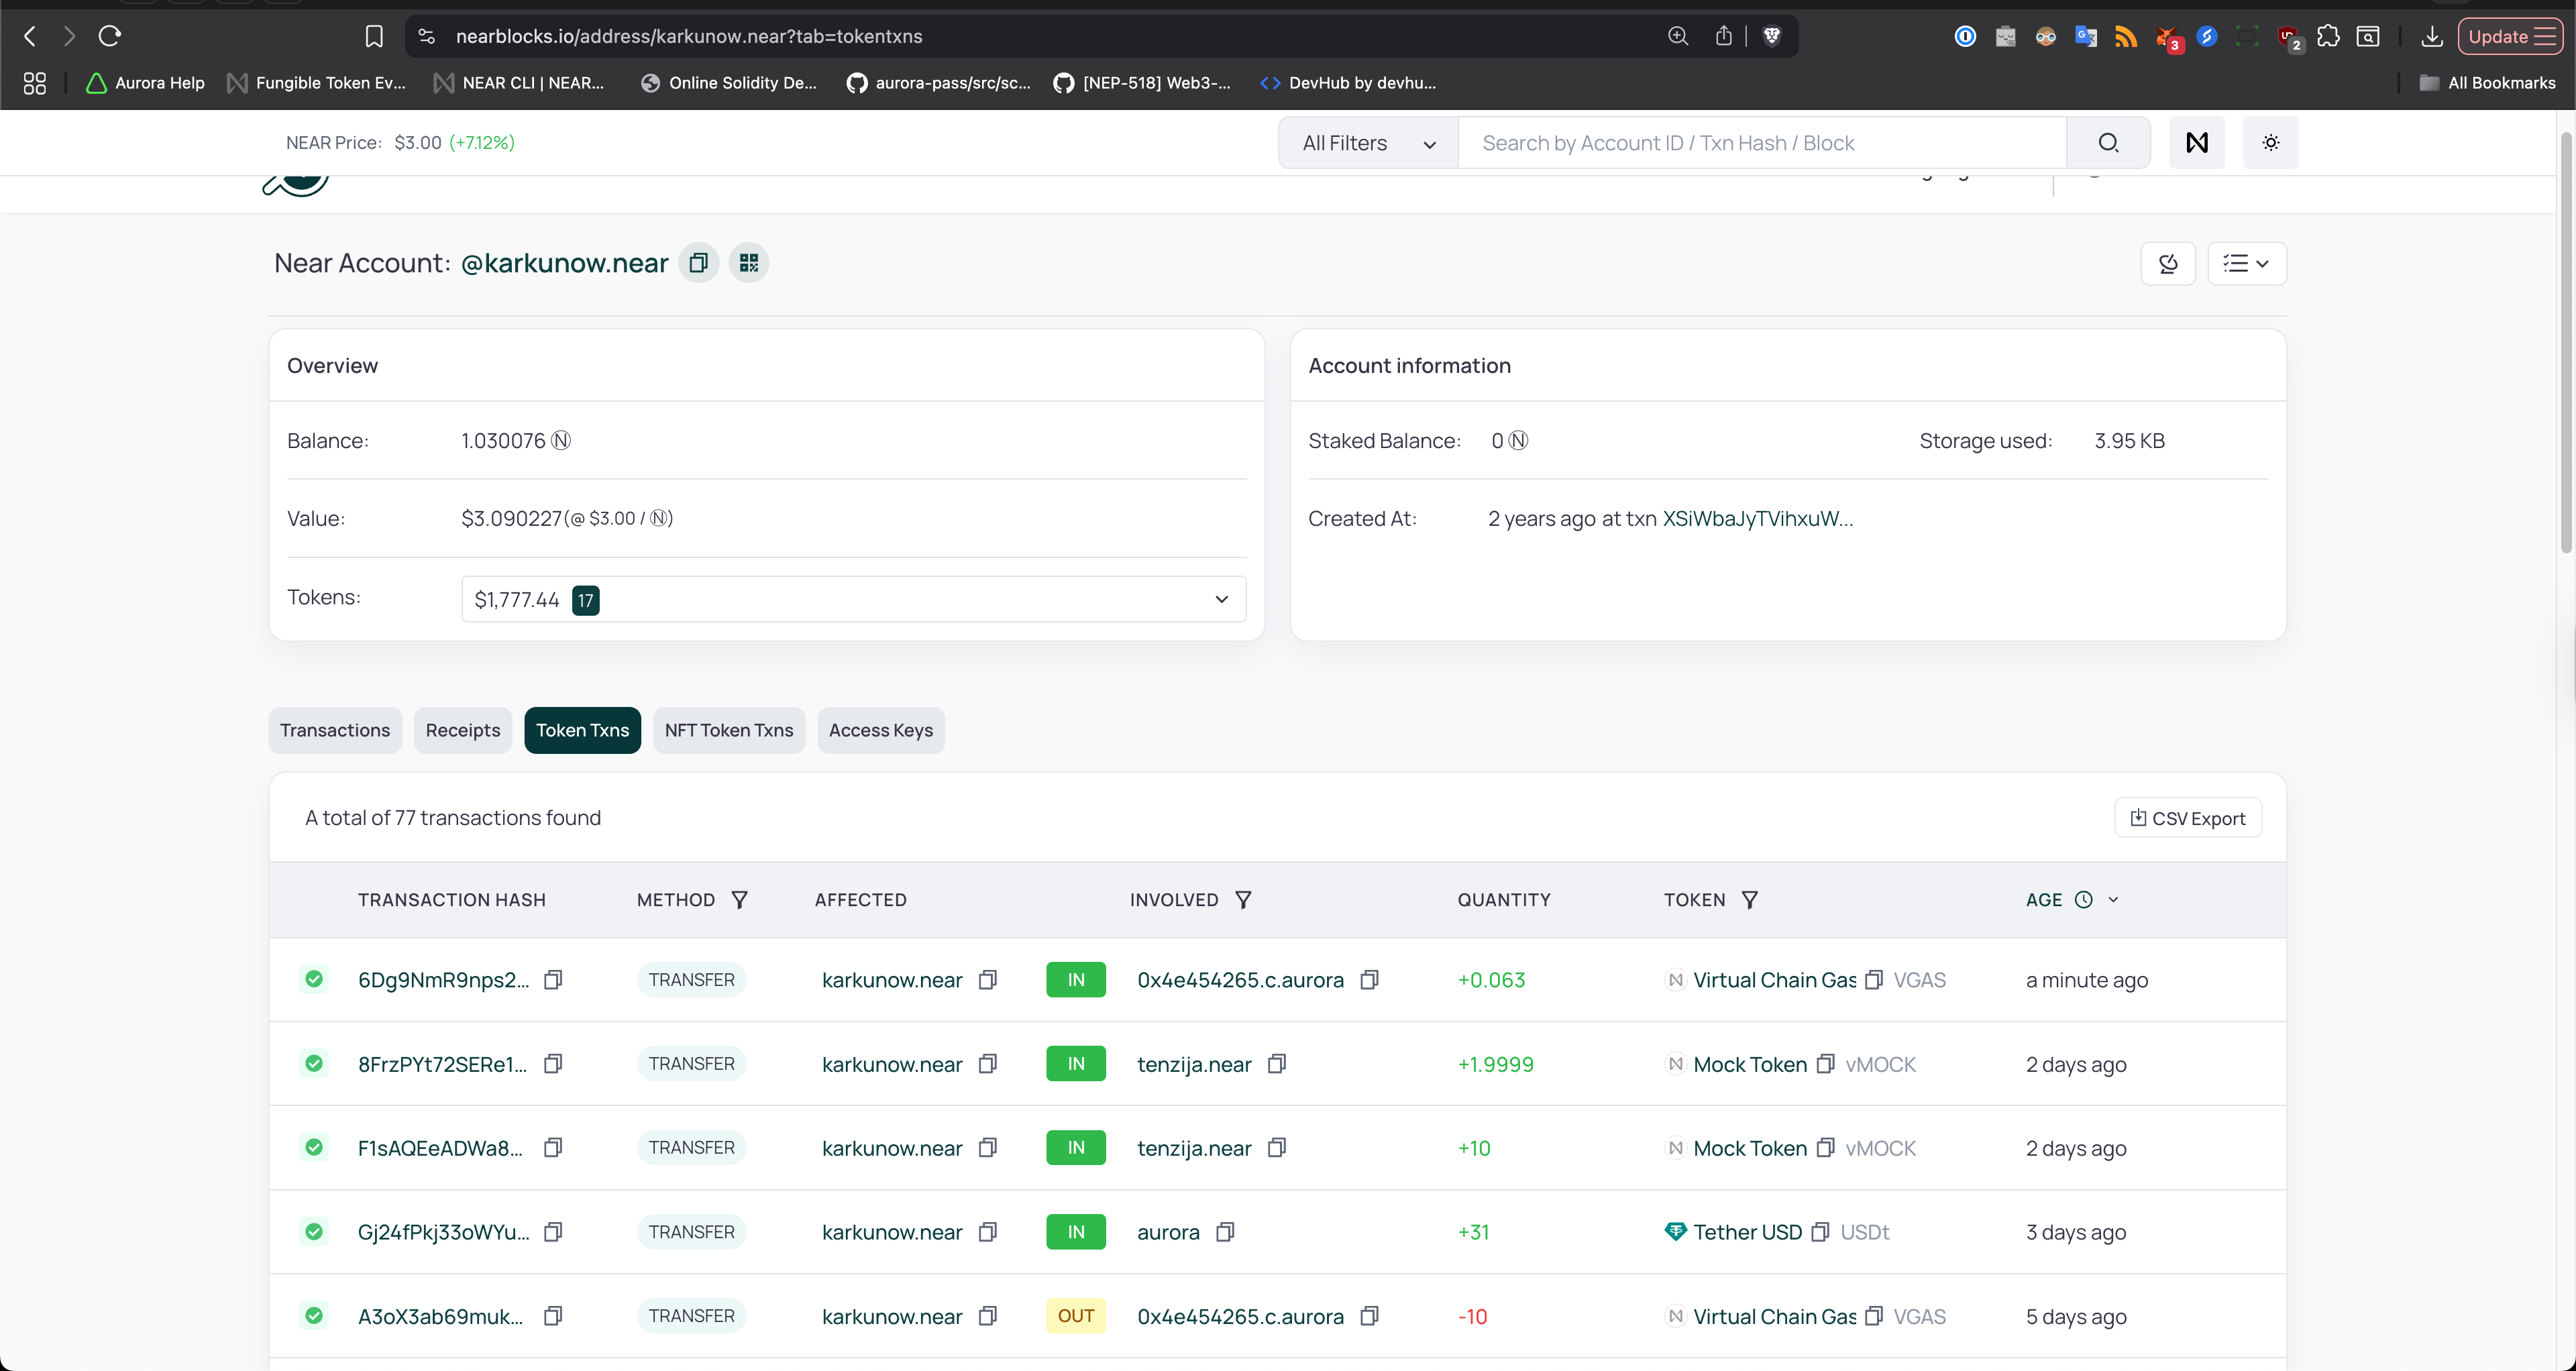This screenshot has width=2576, height=1371.
Task: Toggle the site theme with sun icon
Action: pos(2270,142)
